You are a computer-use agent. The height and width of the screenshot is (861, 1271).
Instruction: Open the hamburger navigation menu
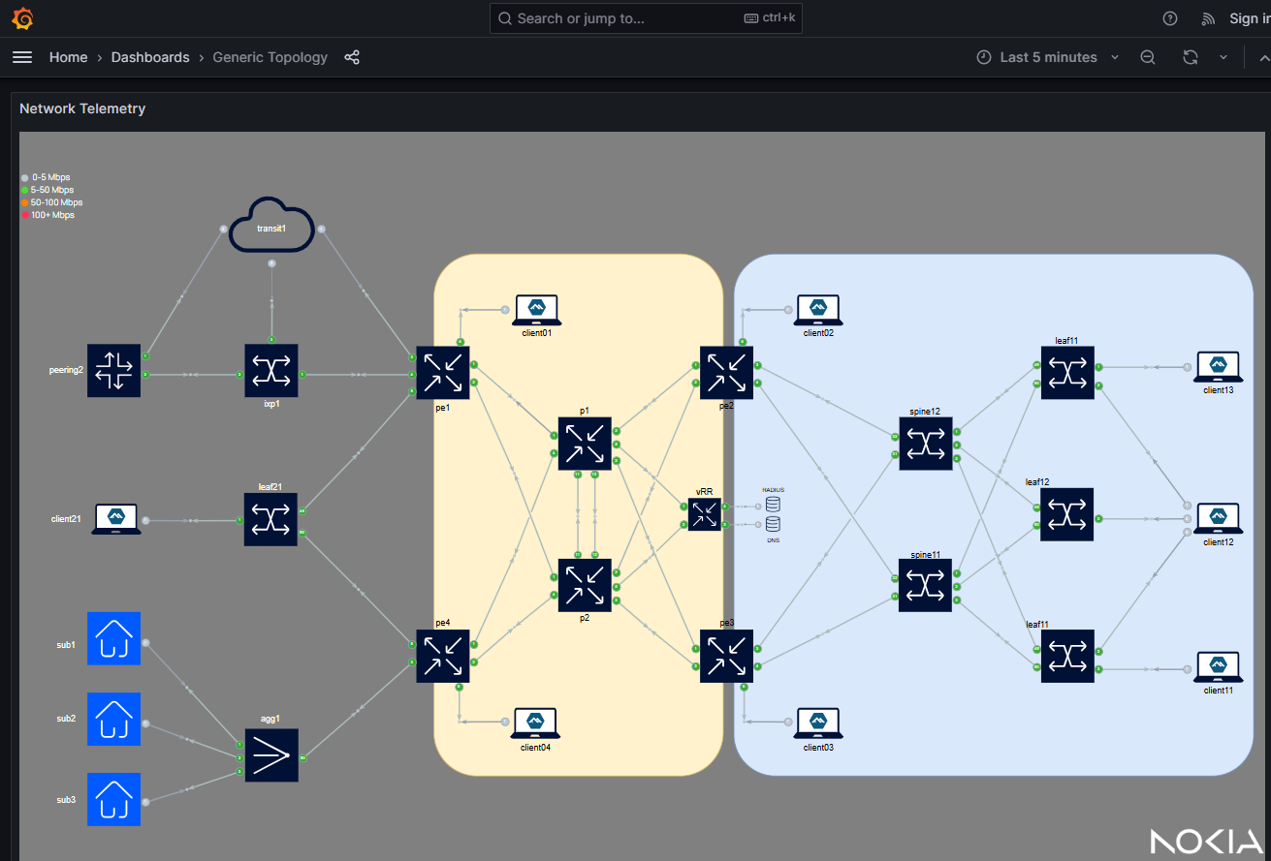[x=22, y=57]
